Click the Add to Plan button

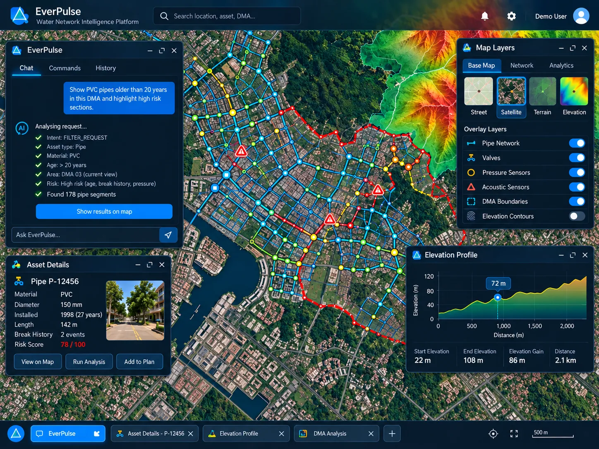(x=139, y=362)
